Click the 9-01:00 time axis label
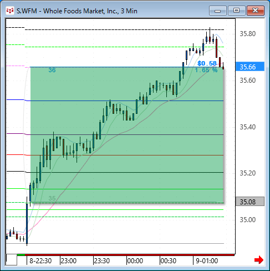The image size is (270, 271). (207, 261)
